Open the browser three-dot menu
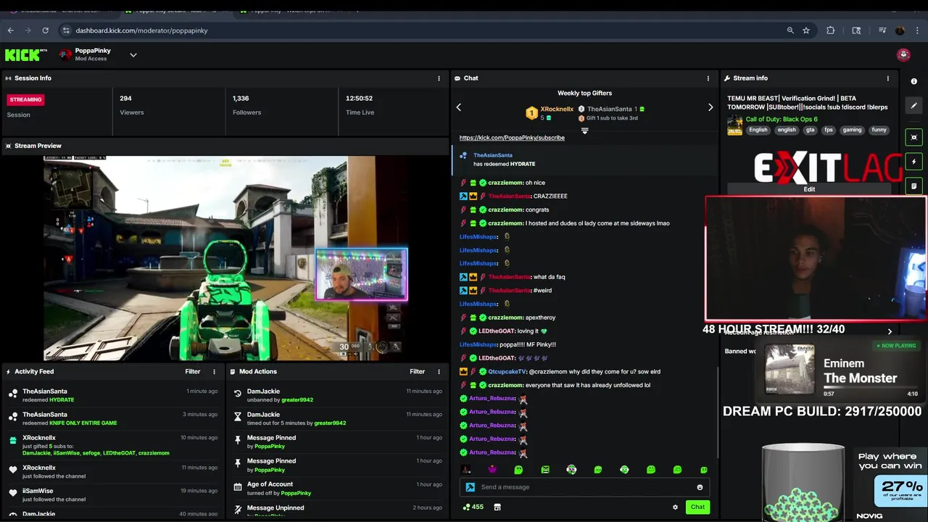The image size is (928, 522). point(917,30)
